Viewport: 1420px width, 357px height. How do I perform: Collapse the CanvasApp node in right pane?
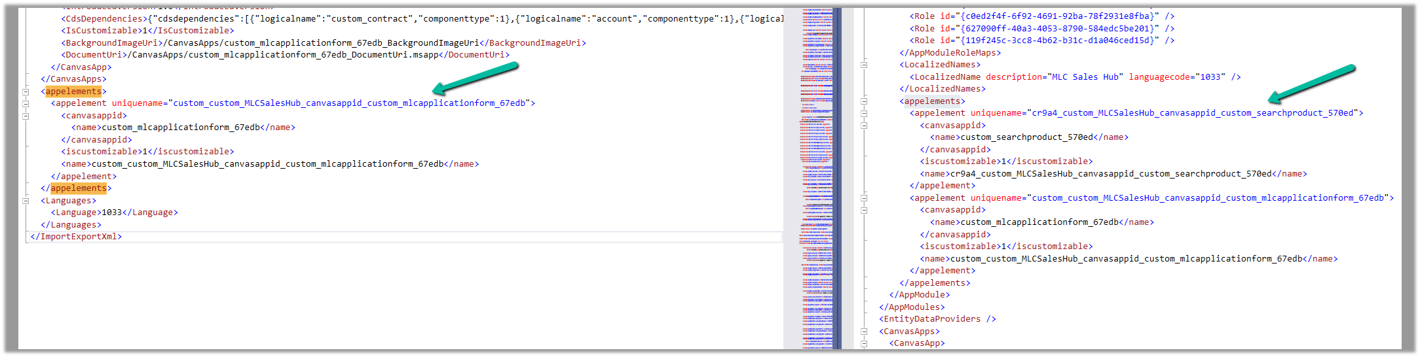864,343
